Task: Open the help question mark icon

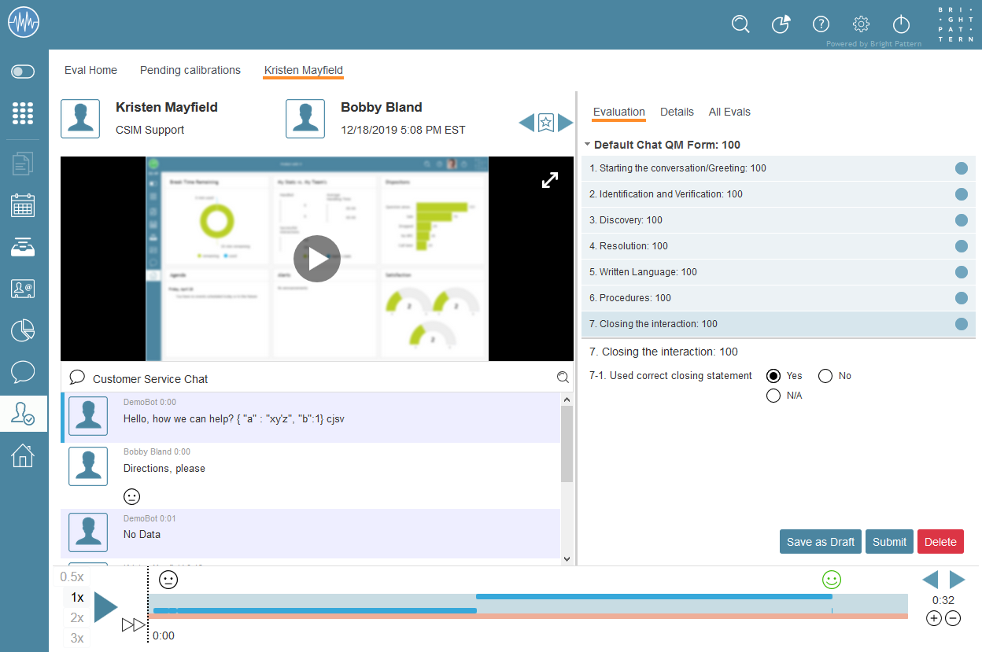Action: click(x=821, y=24)
